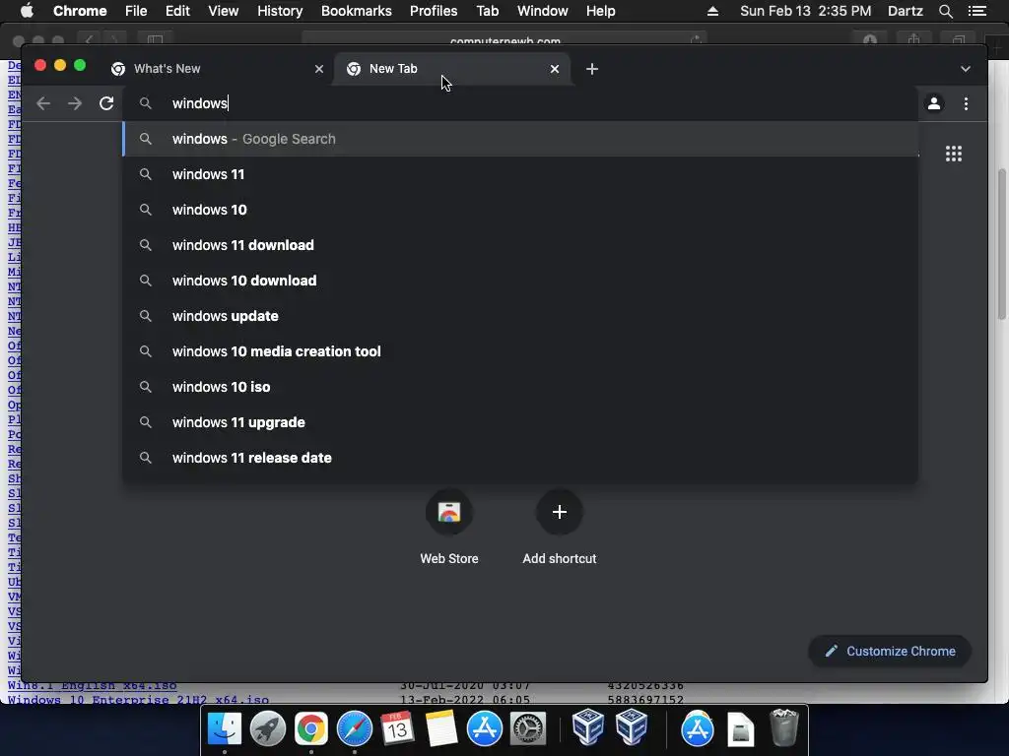The image size is (1009, 756).
Task: Open the File menu
Action: tap(136, 11)
